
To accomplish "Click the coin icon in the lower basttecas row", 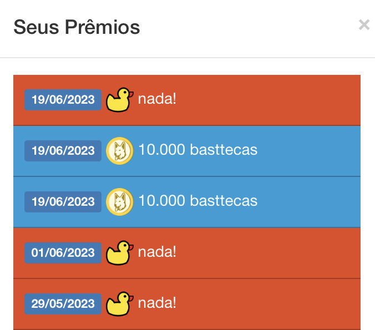I will pos(119,201).
